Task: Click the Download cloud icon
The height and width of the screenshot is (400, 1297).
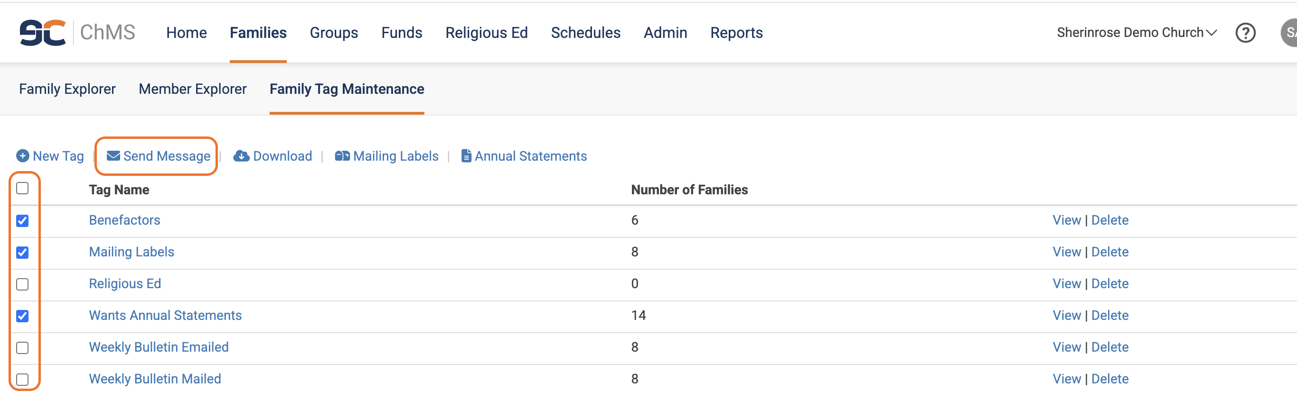Action: (x=241, y=156)
